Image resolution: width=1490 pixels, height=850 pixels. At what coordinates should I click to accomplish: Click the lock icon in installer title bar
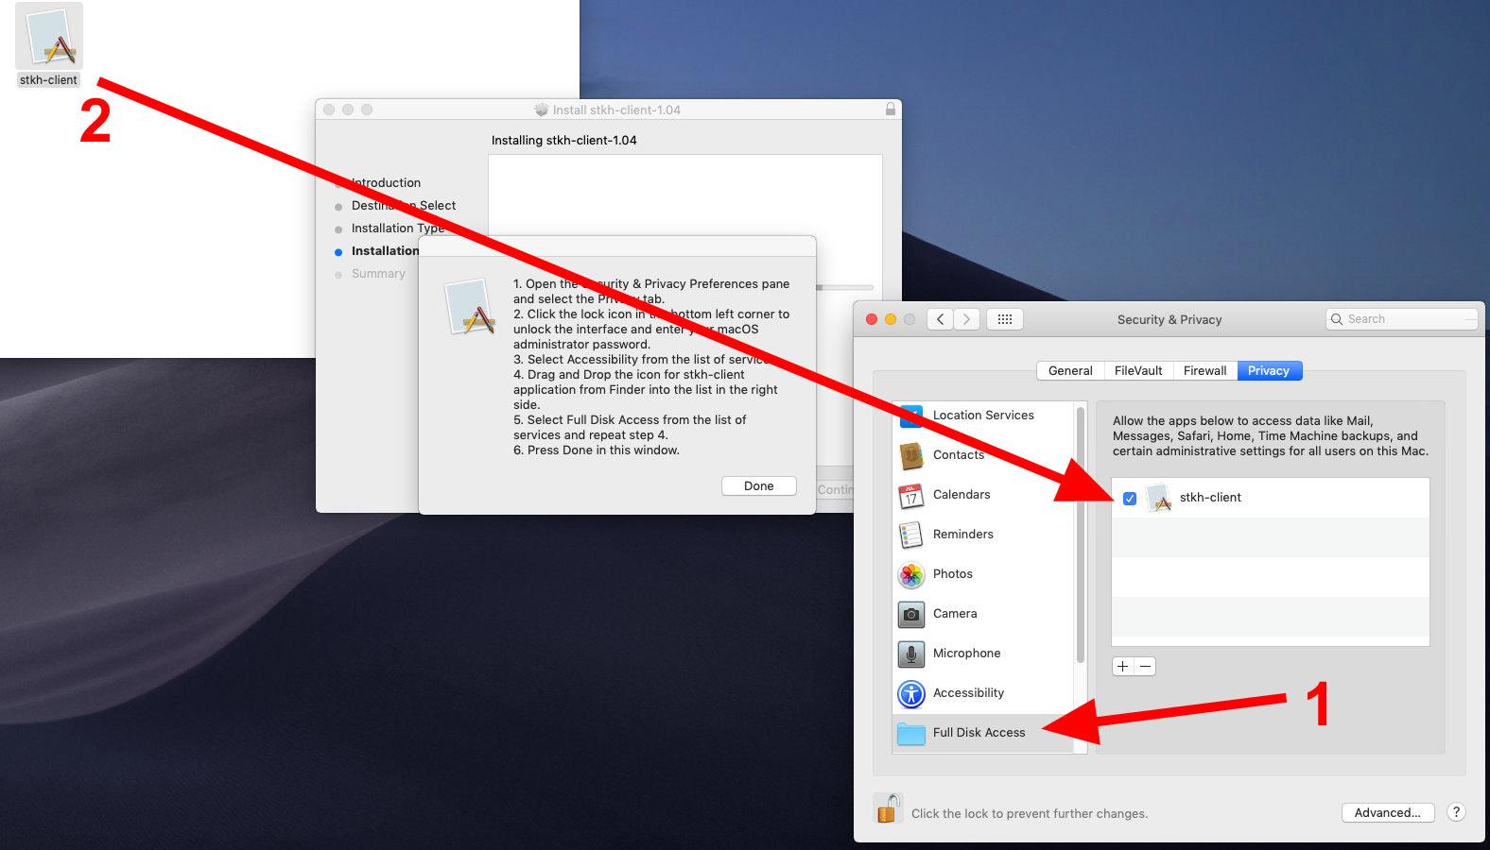[x=890, y=110]
